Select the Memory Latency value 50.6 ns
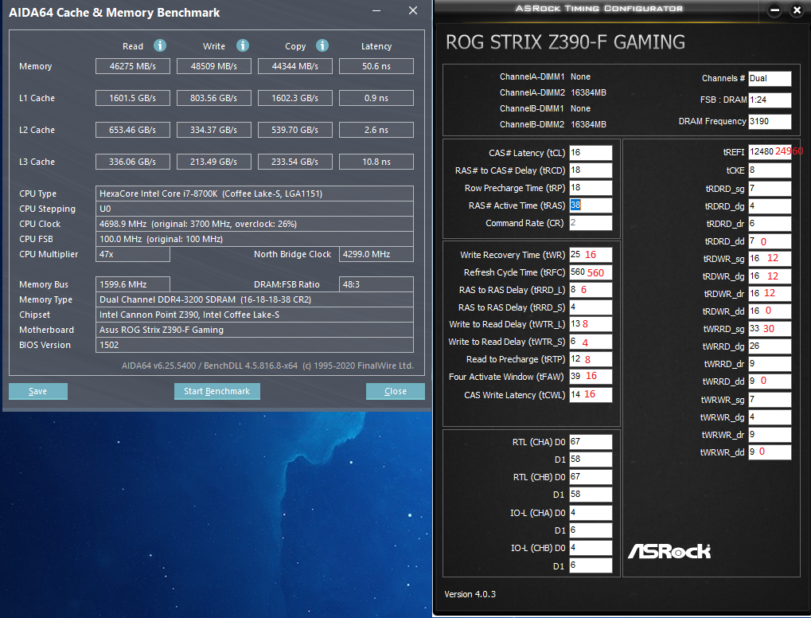Image resolution: width=811 pixels, height=618 pixels. coord(376,66)
